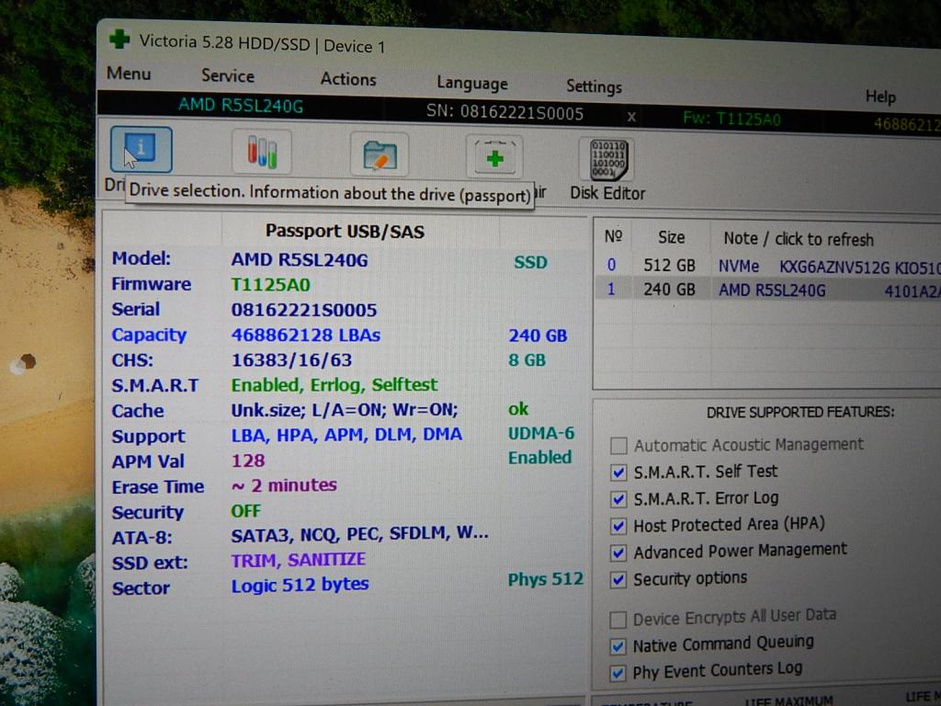Click the 240 GB capacity size text
The width and height of the screenshot is (941, 706).
click(x=538, y=336)
